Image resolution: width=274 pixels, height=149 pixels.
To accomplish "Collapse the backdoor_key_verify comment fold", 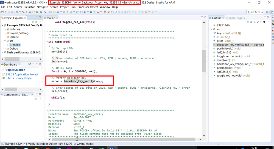I will click(47, 111).
